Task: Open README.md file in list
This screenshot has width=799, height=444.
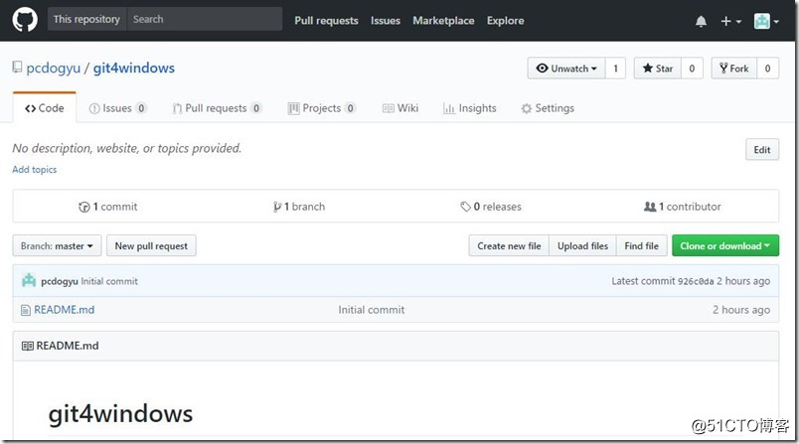Action: [x=65, y=310]
